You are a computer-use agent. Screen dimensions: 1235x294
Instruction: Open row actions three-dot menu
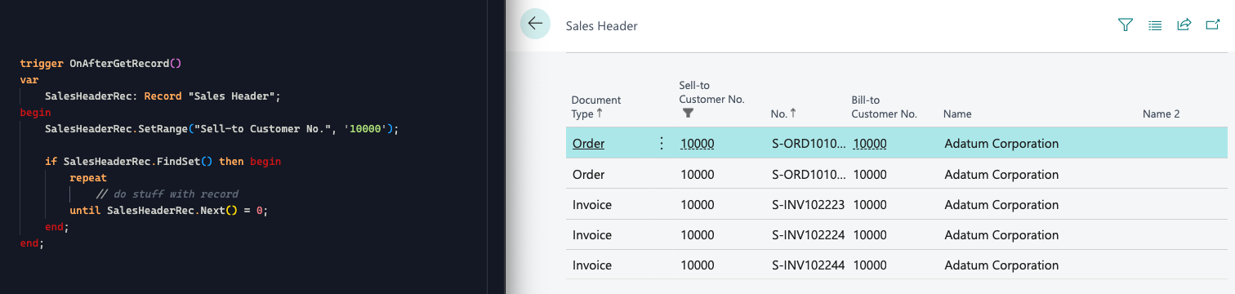(x=662, y=144)
